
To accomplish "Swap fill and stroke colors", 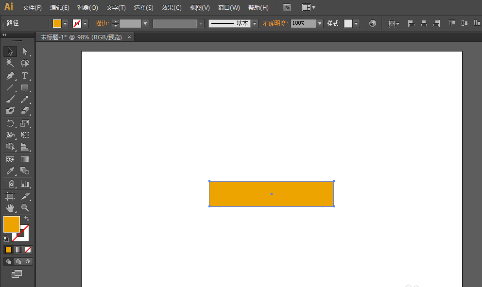I will [x=27, y=219].
